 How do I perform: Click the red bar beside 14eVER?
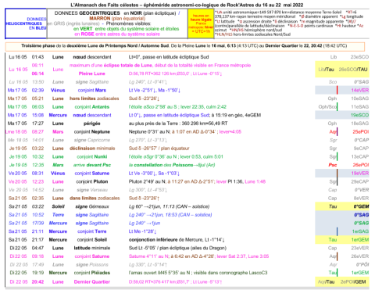coord(337,90)
